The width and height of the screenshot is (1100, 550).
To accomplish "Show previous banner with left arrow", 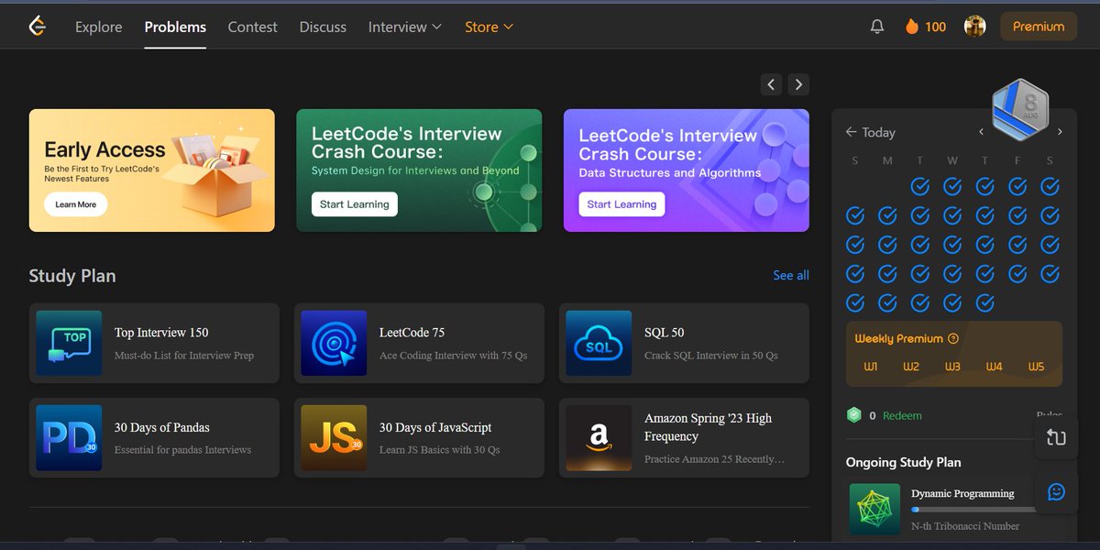I will (x=772, y=84).
